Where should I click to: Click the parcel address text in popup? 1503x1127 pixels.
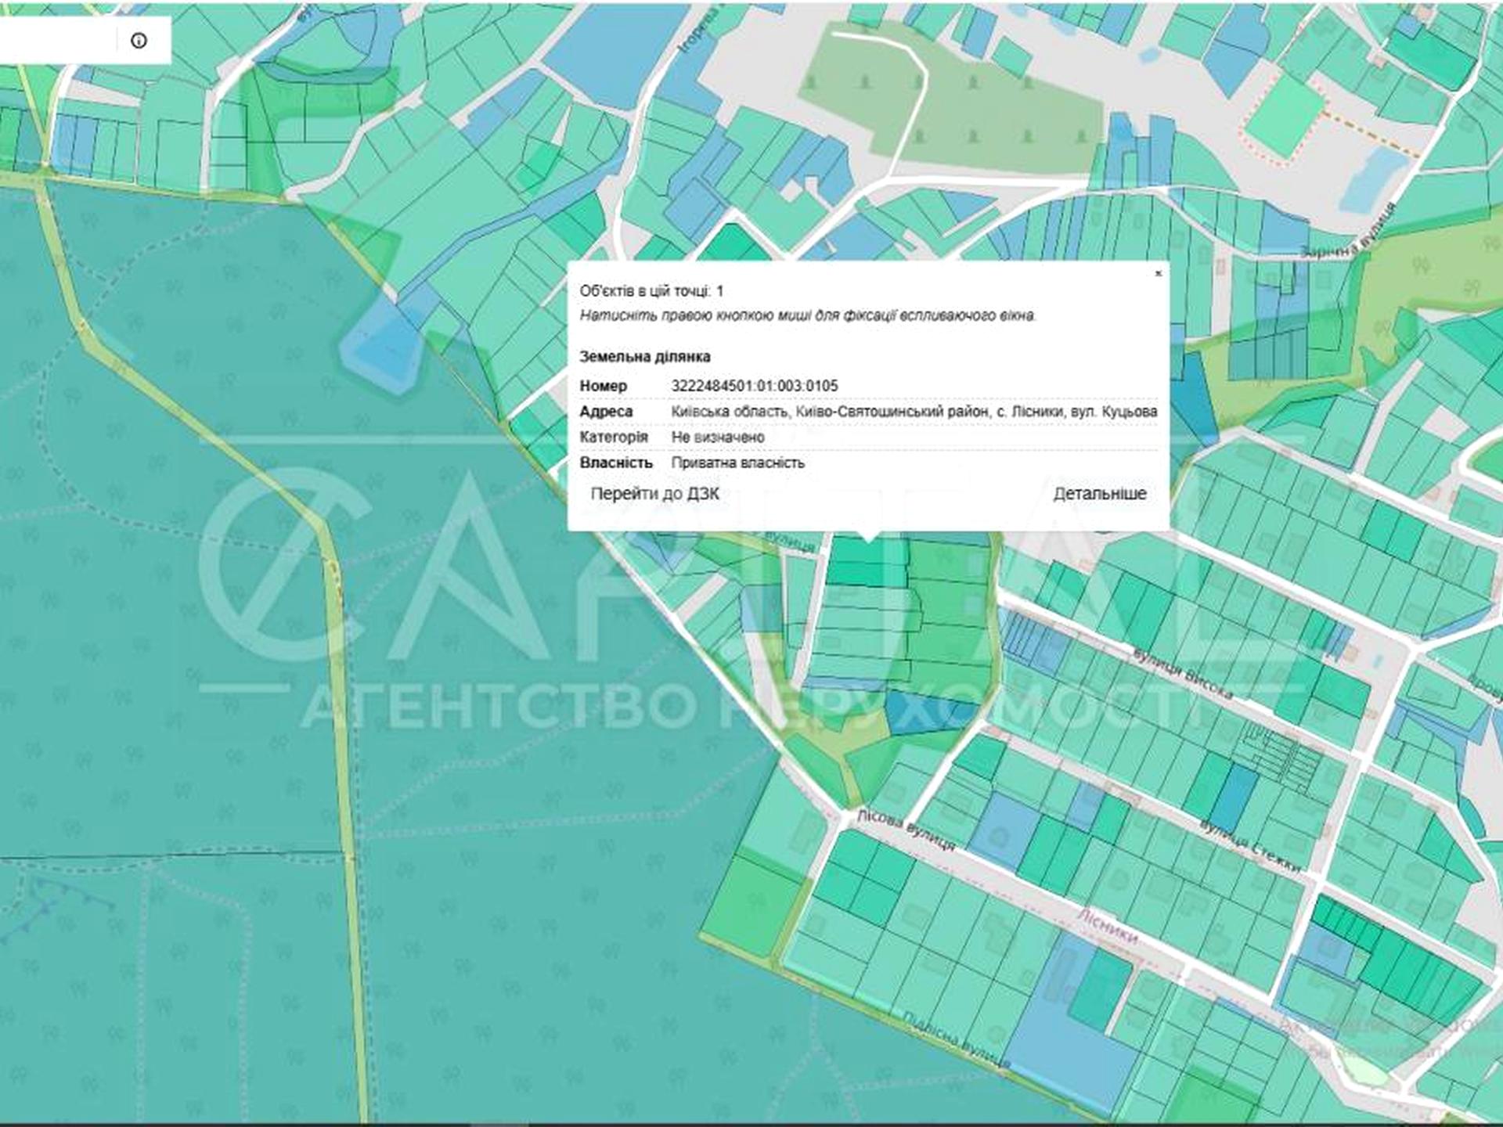(x=913, y=412)
